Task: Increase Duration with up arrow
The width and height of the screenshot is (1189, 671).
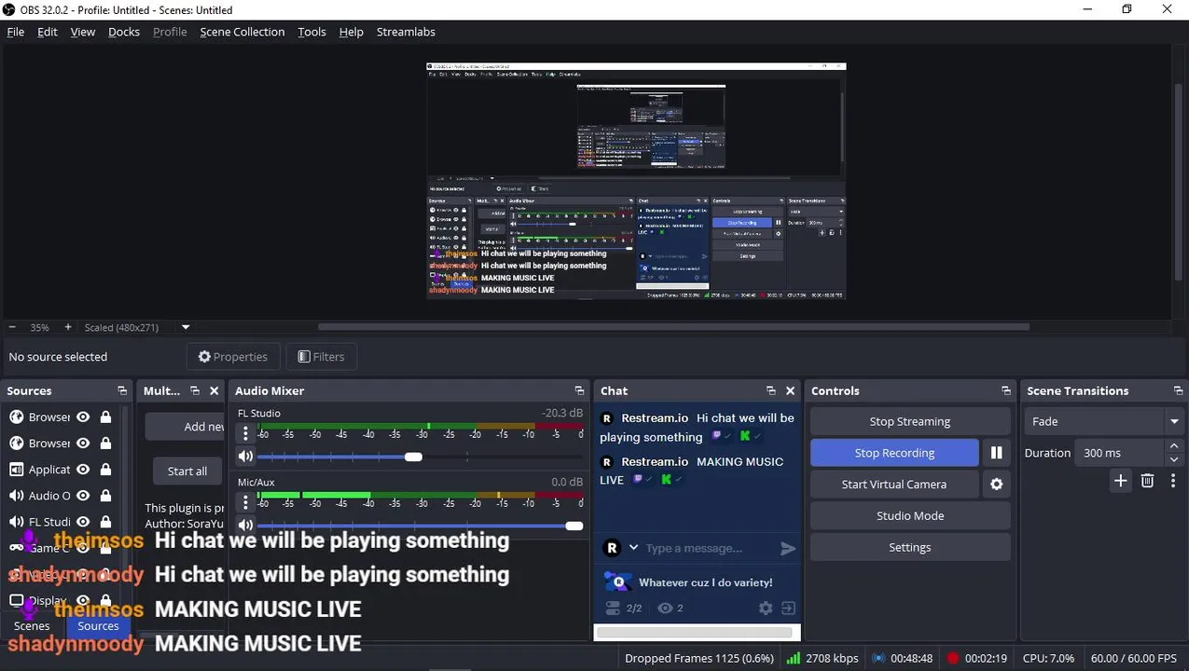Action: pyautogui.click(x=1174, y=446)
